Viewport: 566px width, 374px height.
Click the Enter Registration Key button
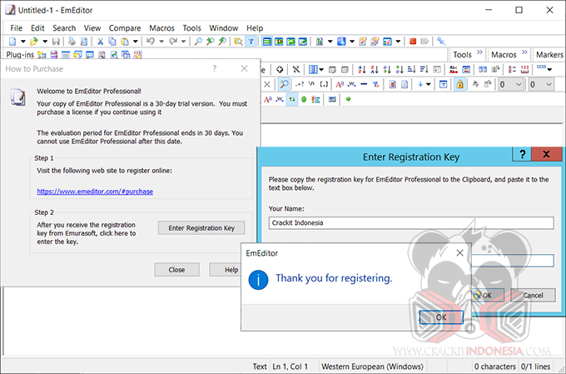tap(201, 227)
